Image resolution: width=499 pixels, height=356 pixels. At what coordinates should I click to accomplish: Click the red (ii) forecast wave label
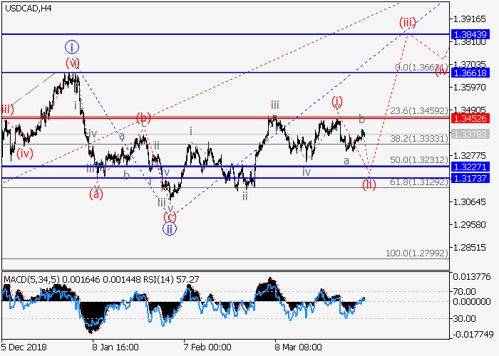pyautogui.click(x=369, y=184)
